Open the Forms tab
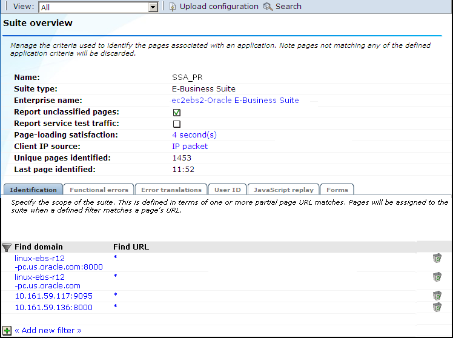 [x=337, y=190]
